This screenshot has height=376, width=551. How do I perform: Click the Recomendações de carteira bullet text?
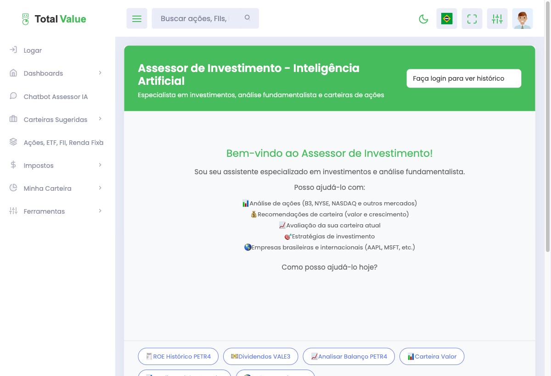pyautogui.click(x=330, y=214)
